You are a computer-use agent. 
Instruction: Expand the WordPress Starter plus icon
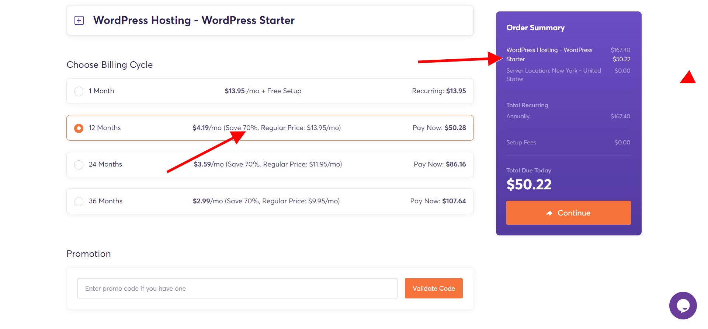pos(79,20)
